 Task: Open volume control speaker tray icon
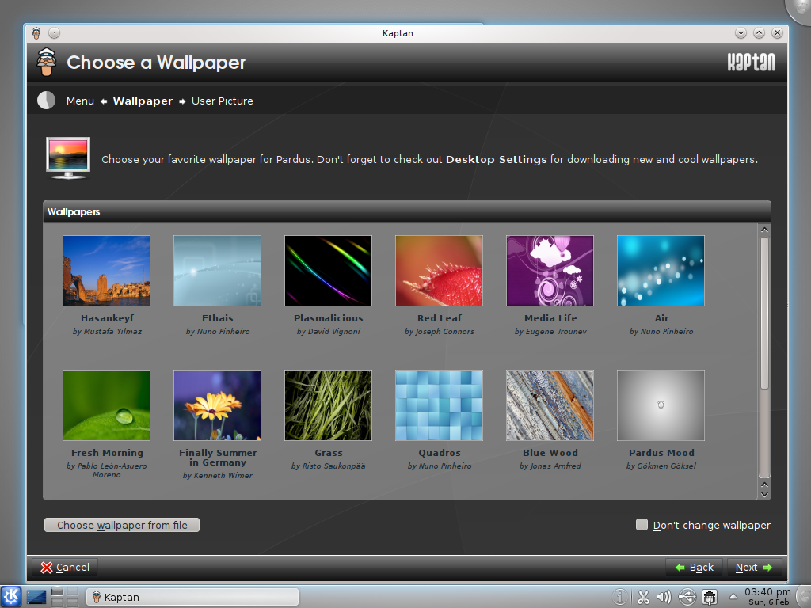click(x=664, y=597)
